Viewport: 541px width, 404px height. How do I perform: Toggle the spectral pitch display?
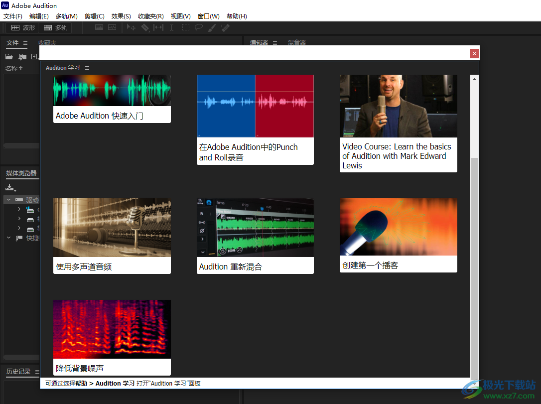(112, 27)
